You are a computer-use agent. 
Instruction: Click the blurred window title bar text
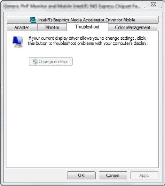[x=72, y=6]
